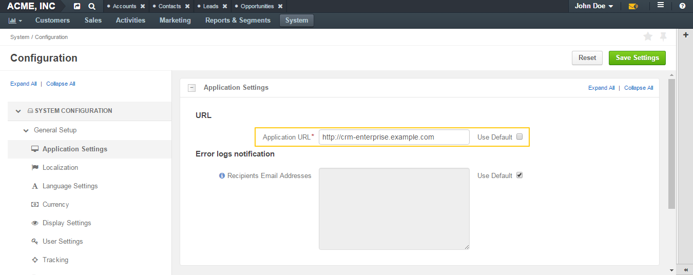Mark page as favorite with star icon
Viewport: 693px width, 275px height.
click(648, 36)
